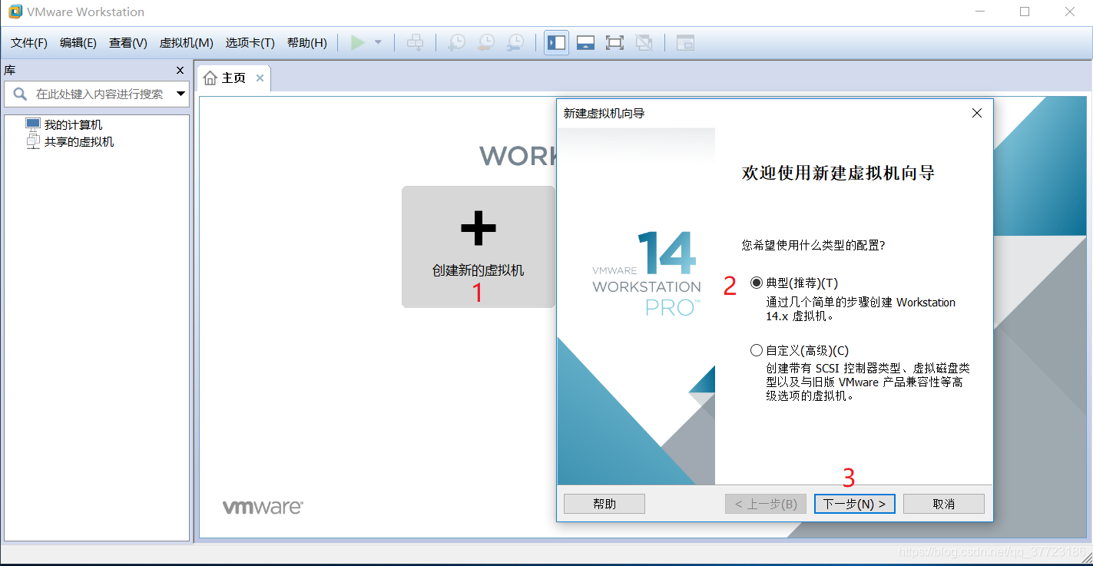Close the 主页 tab
This screenshot has width=1093, height=566.
[x=260, y=78]
